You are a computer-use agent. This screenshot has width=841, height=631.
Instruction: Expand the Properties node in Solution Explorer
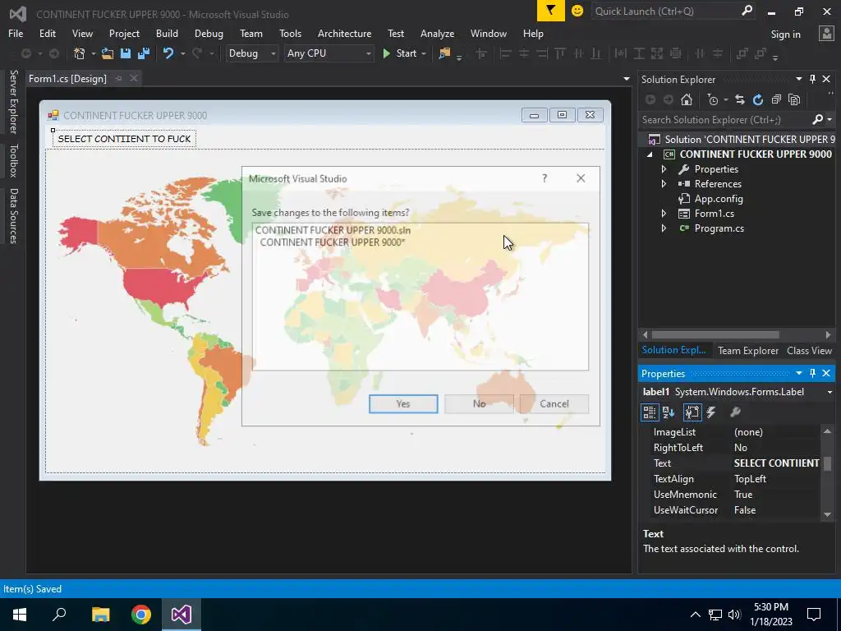664,169
